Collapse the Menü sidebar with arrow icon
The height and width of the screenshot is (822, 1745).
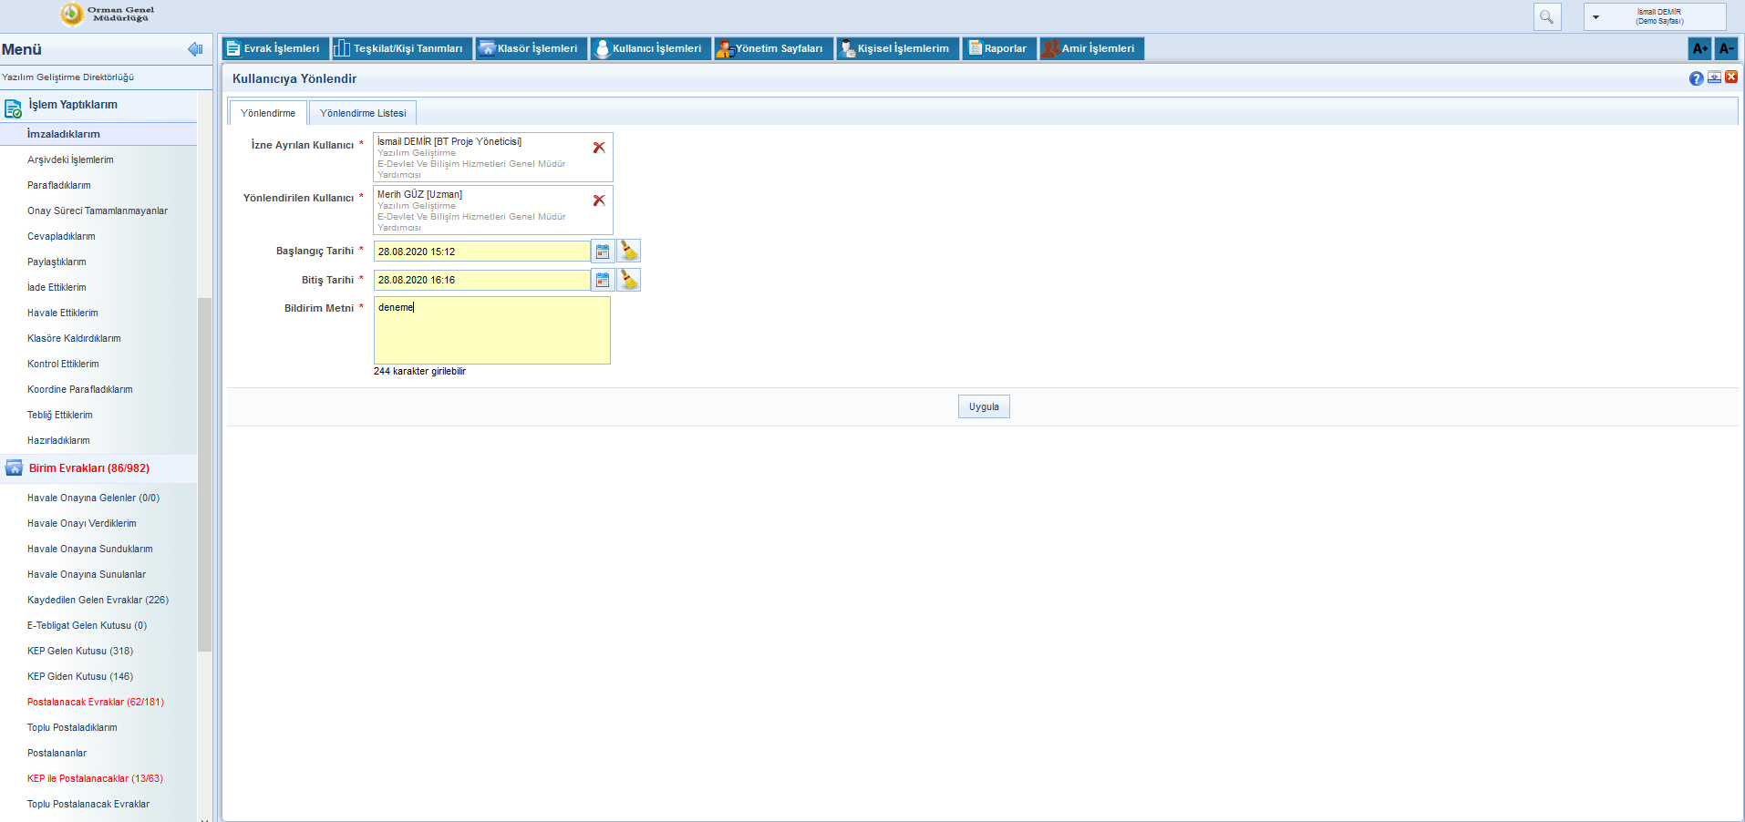point(194,49)
